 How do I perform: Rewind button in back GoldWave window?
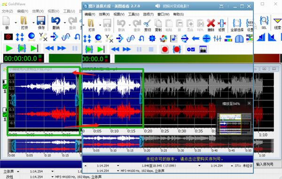(x=49, y=48)
